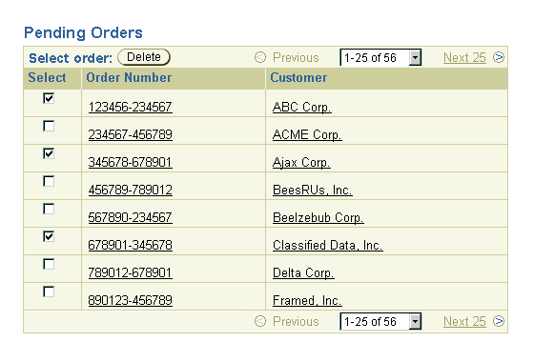
Task: Click the top Previous arrow icon
Action: [260, 57]
